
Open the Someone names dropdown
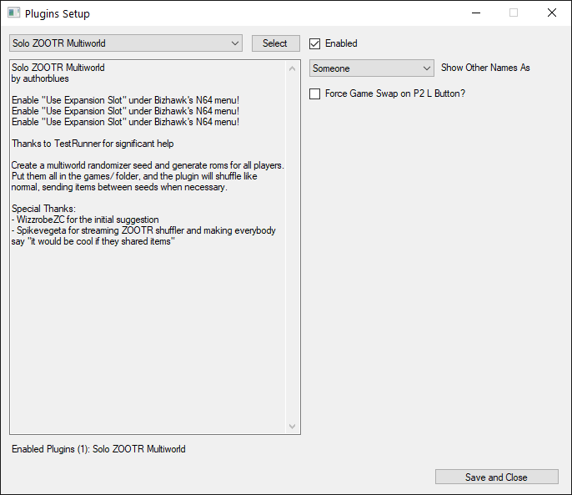point(371,68)
